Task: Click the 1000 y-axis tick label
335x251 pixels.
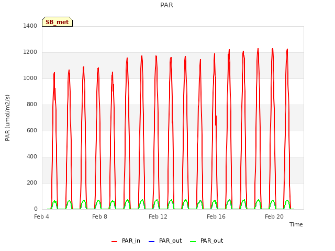Action: click(30, 78)
